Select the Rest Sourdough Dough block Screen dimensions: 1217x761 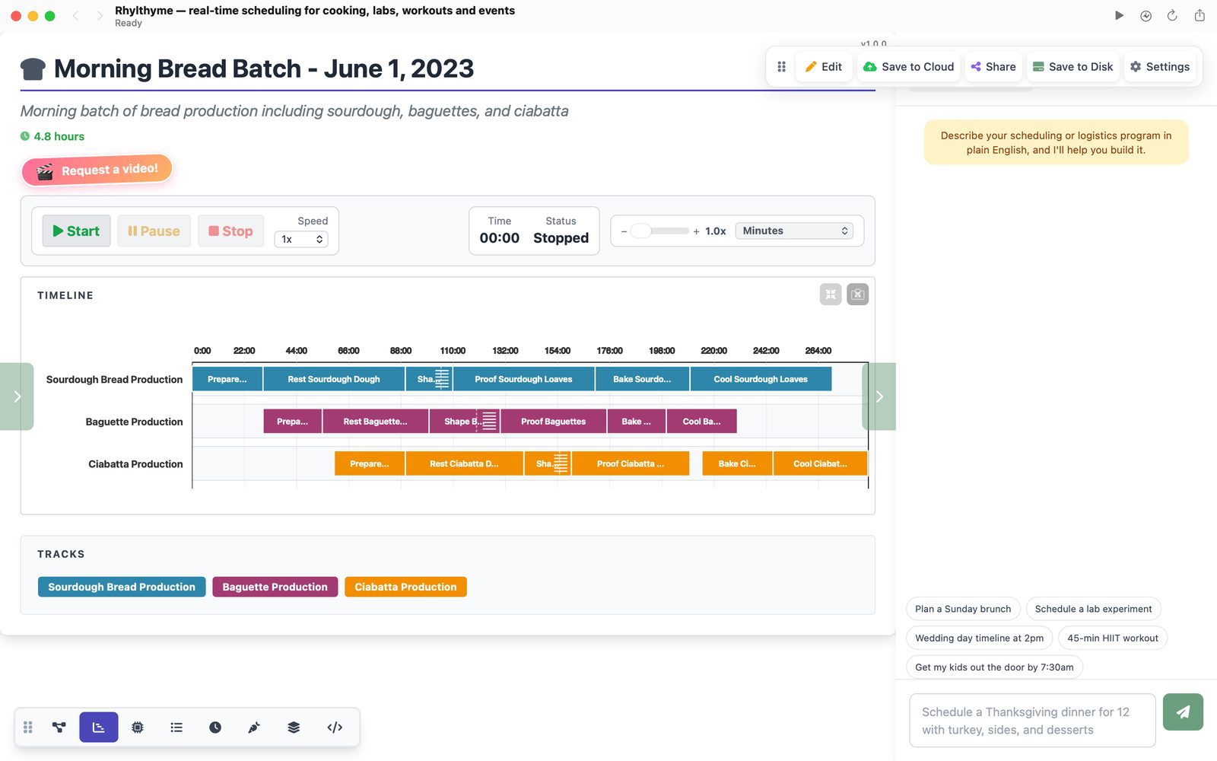click(x=334, y=379)
